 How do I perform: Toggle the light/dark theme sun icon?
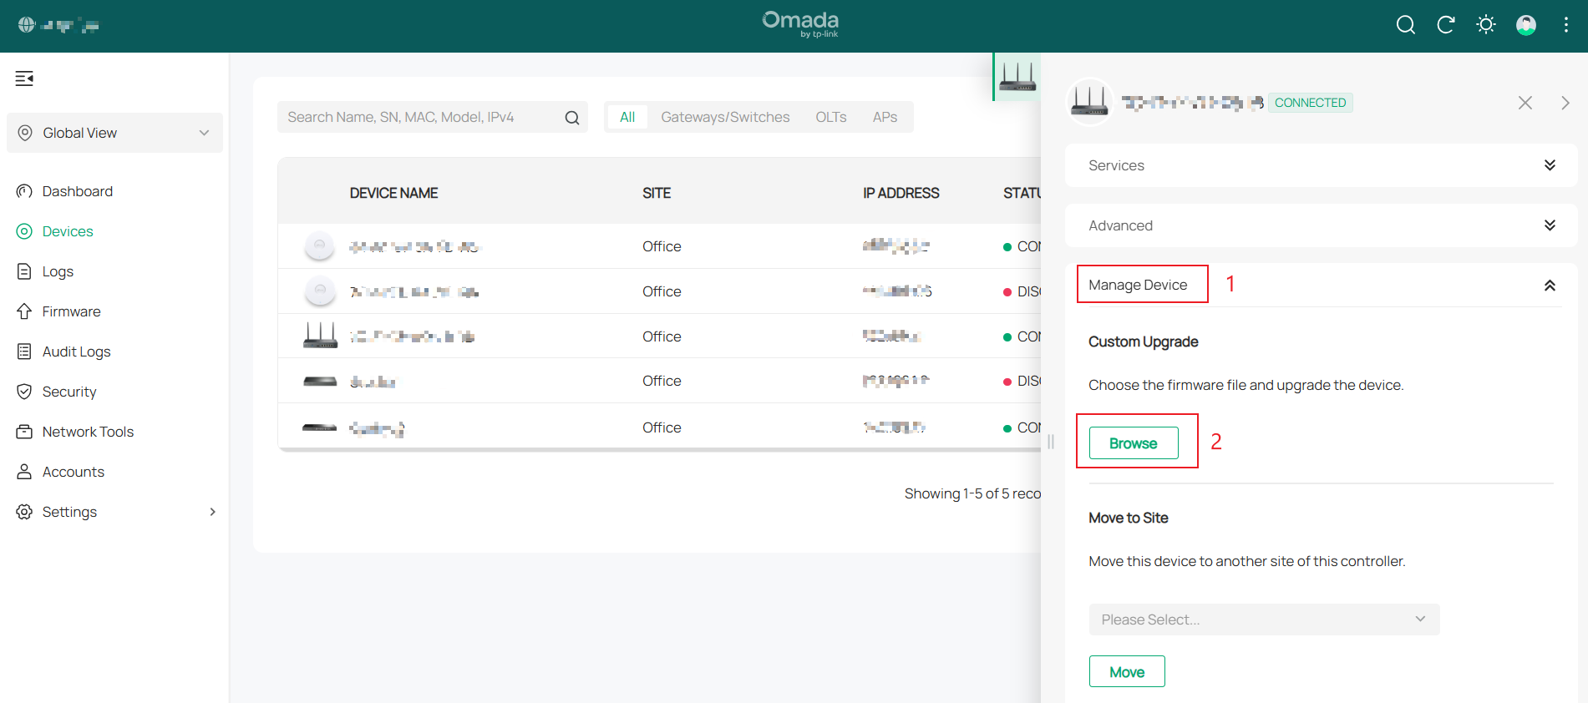coord(1485,25)
